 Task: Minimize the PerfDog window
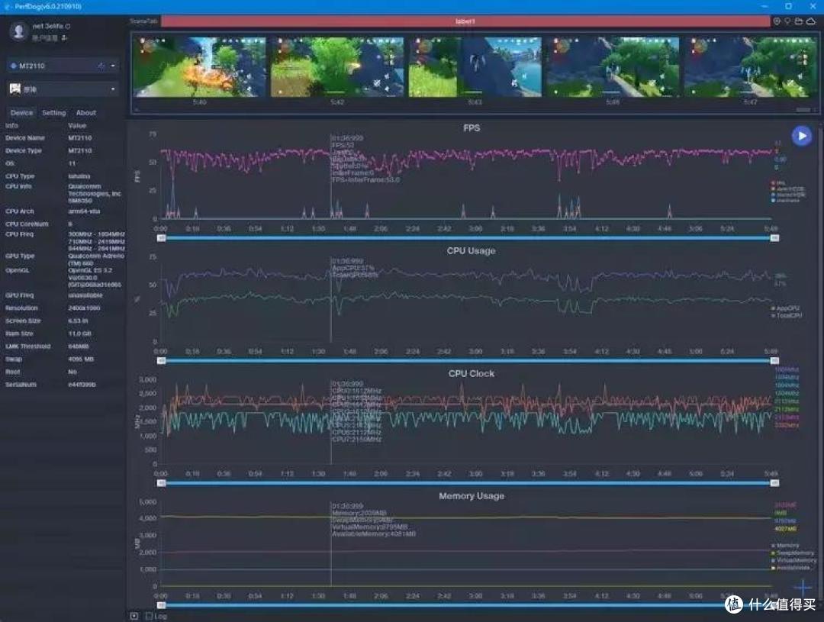tap(765, 6)
